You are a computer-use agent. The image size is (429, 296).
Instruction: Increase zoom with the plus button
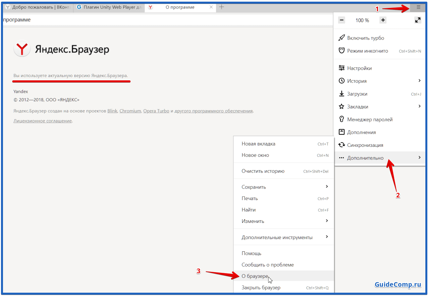click(383, 20)
